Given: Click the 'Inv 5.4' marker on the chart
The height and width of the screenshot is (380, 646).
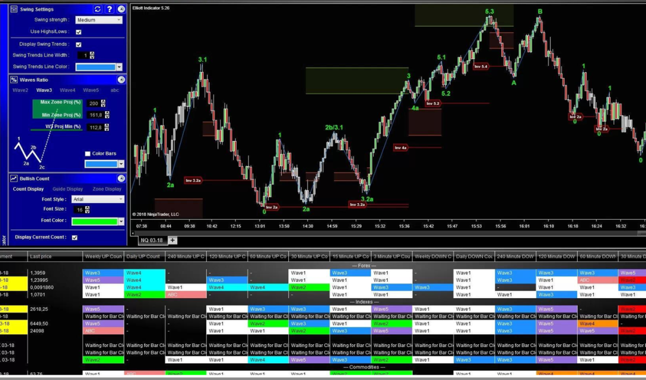Looking at the screenshot, I should [x=481, y=66].
